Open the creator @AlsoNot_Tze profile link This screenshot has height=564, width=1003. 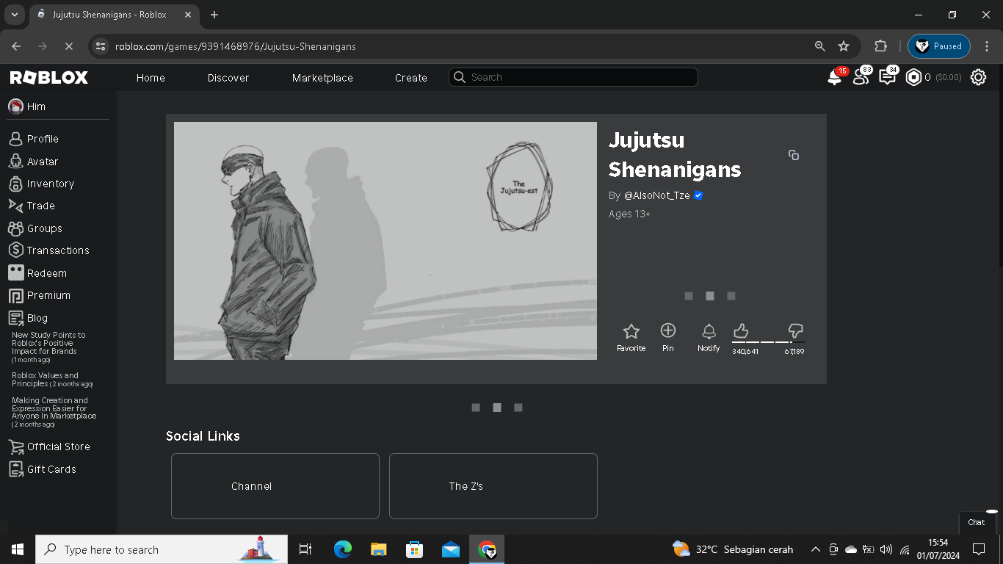[x=656, y=195]
